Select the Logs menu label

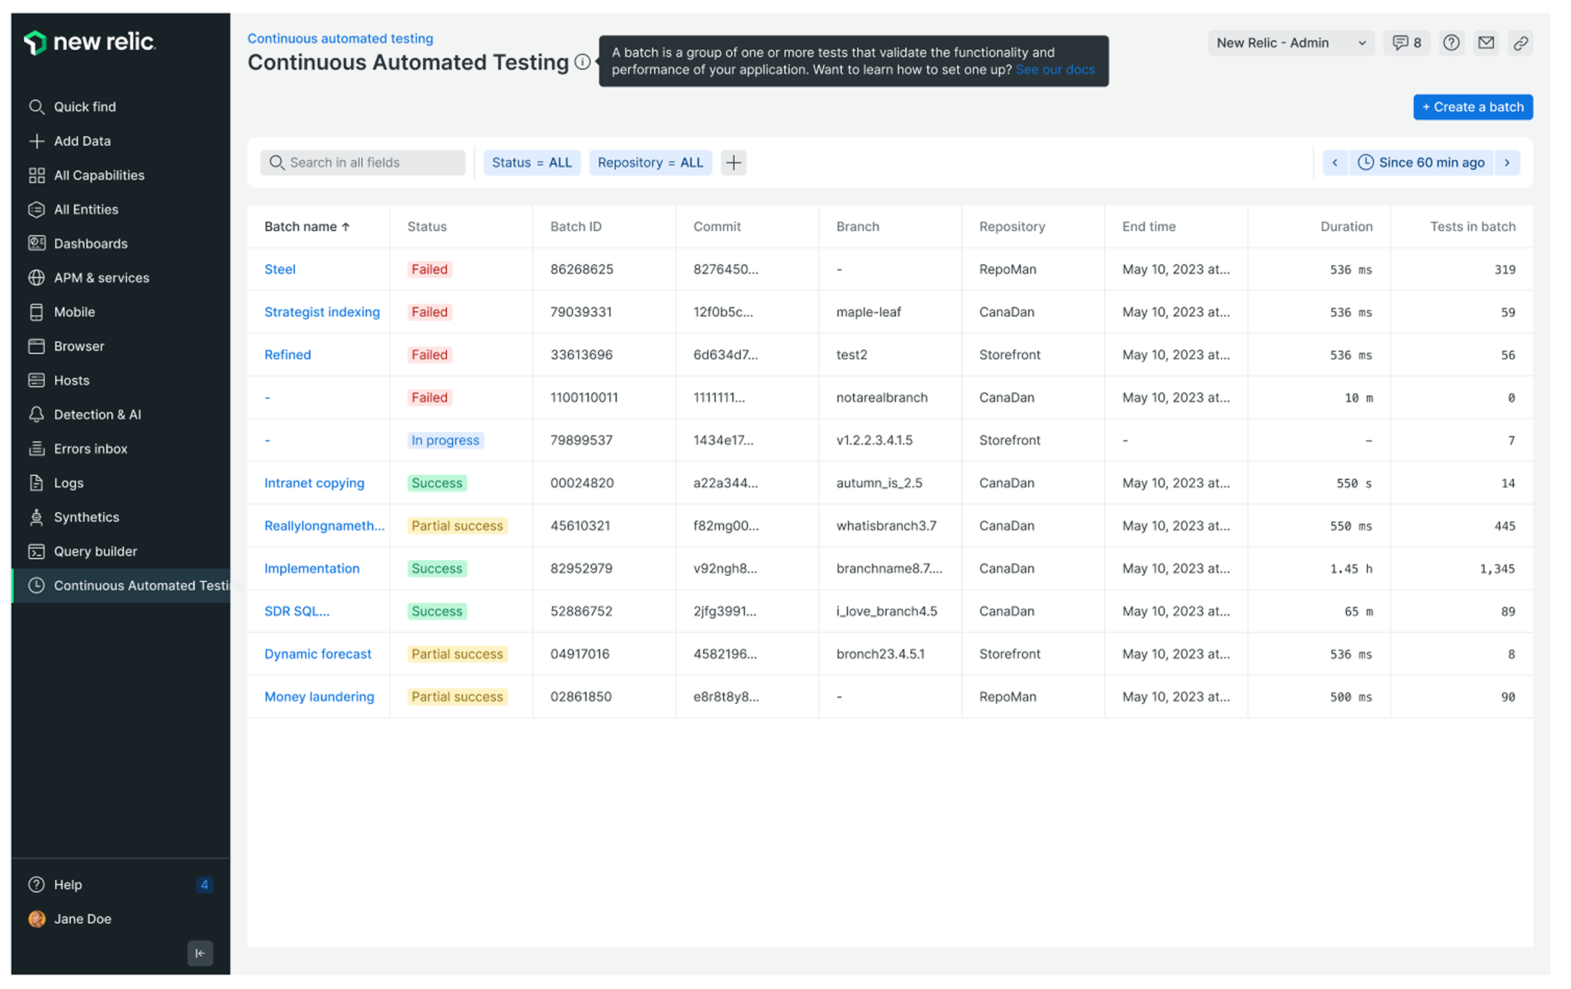(x=68, y=483)
